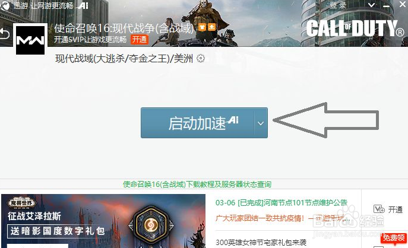Open server region settings gear

[x=201, y=58]
